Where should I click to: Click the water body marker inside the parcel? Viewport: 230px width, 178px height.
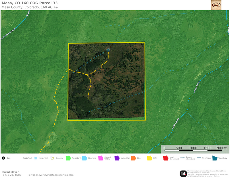coord(108,50)
